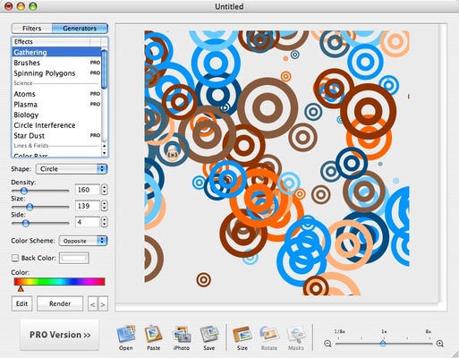Click the effects list scroll up arrow
459x358 pixels.
tap(104, 146)
